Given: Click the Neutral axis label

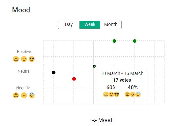Looking at the screenshot, I should pyautogui.click(x=24, y=71).
